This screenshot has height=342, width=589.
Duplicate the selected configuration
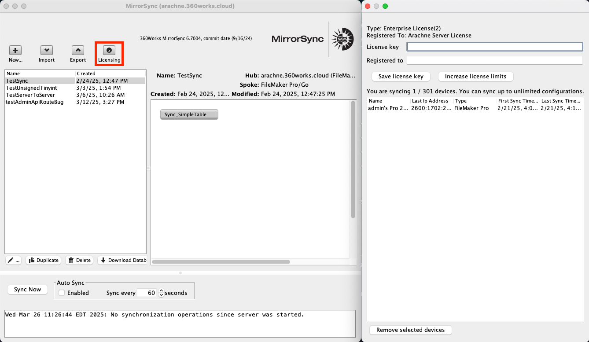tap(43, 260)
